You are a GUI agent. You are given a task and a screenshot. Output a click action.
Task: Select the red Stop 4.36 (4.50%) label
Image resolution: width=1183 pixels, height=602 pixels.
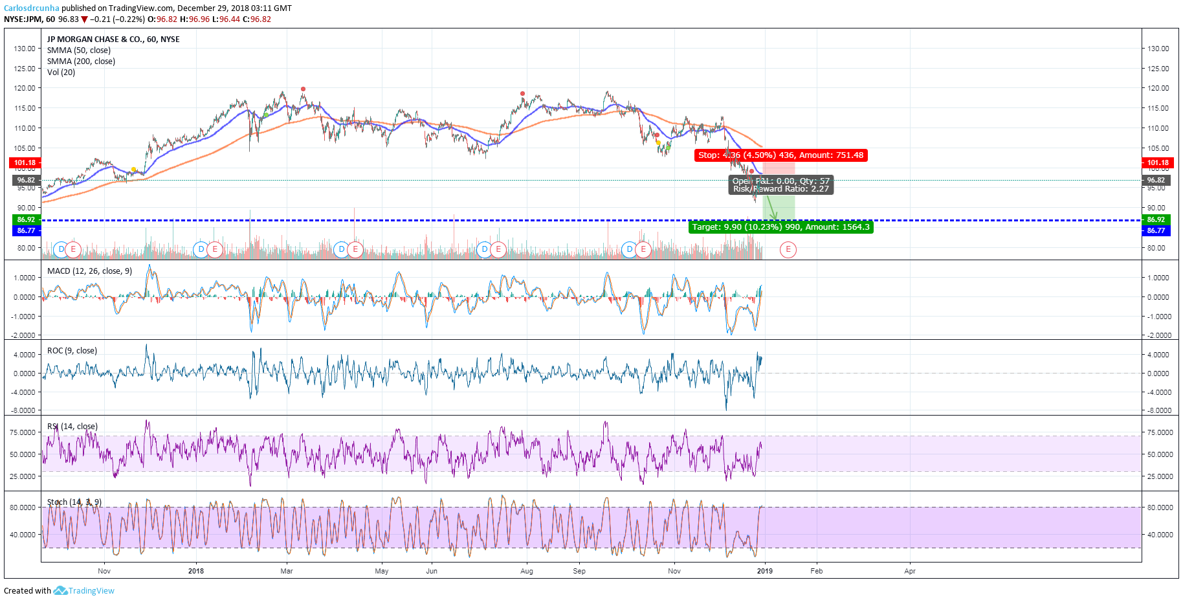pos(780,155)
